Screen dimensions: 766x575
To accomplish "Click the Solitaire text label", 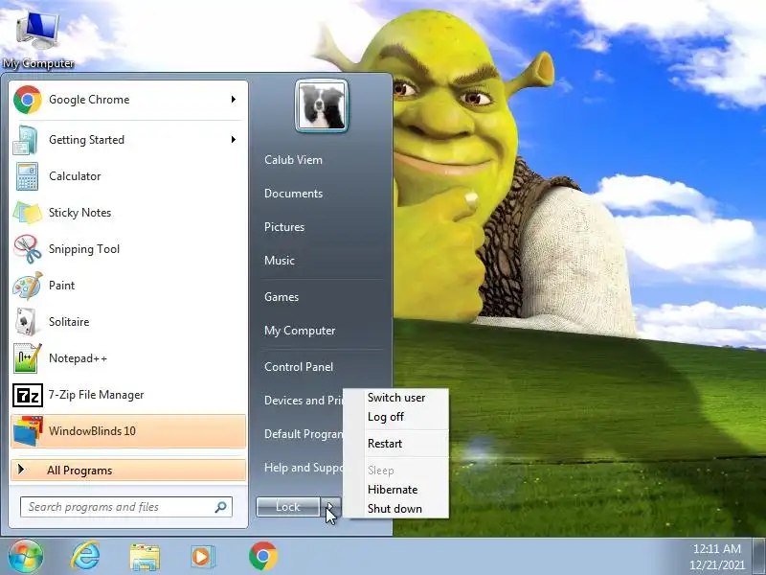I will 69,322.
